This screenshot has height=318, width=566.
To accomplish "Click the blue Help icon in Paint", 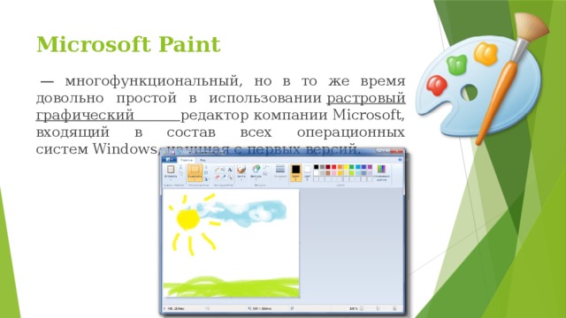I will (400, 160).
